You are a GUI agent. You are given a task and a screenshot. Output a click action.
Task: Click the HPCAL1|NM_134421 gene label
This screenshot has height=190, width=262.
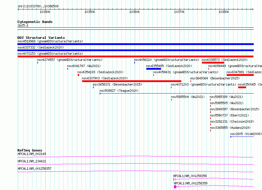(x=32, y=161)
